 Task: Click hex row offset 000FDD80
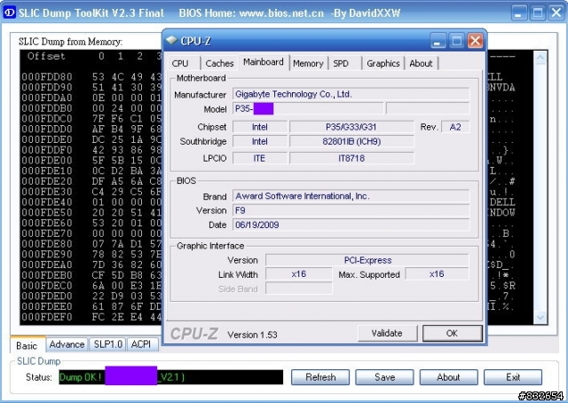point(47,77)
